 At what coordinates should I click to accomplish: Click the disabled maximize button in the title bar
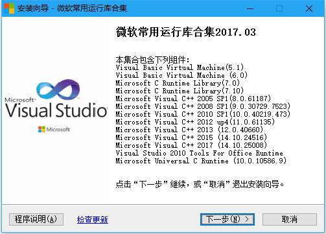tap(279, 8)
